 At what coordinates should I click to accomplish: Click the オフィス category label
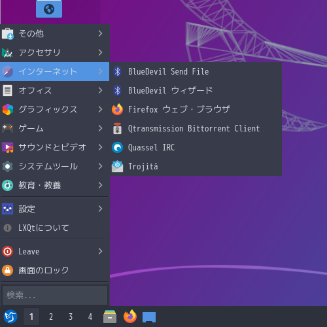point(35,90)
